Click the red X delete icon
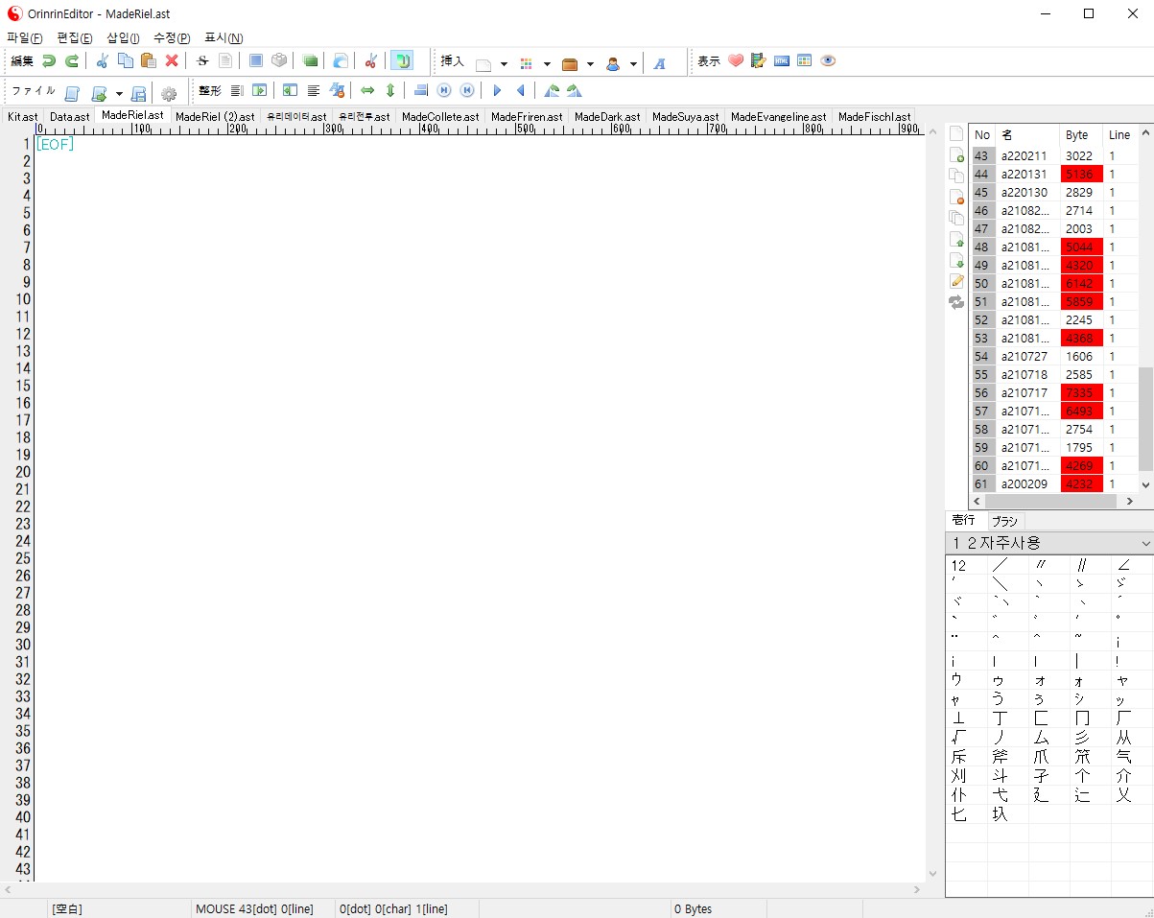The width and height of the screenshot is (1154, 918). 172,60
